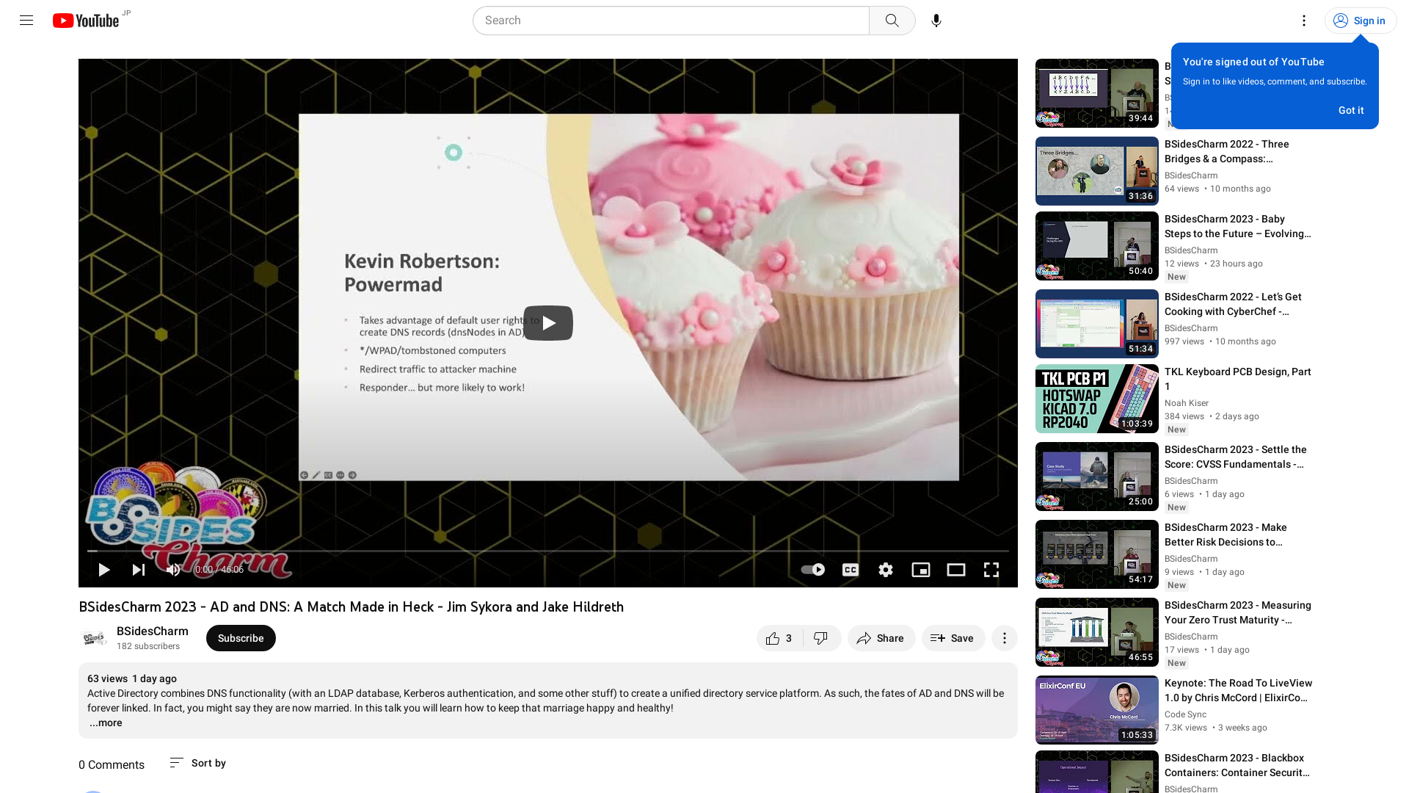The width and height of the screenshot is (1409, 793).
Task: Open the hamburger guide menu
Action: 26,21
